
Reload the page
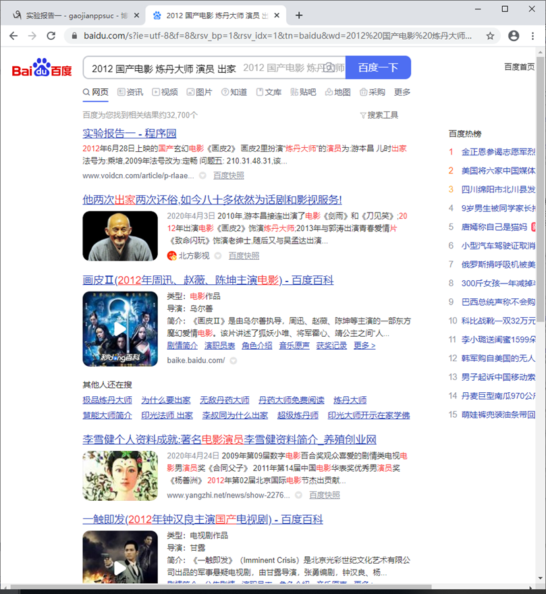(x=51, y=36)
